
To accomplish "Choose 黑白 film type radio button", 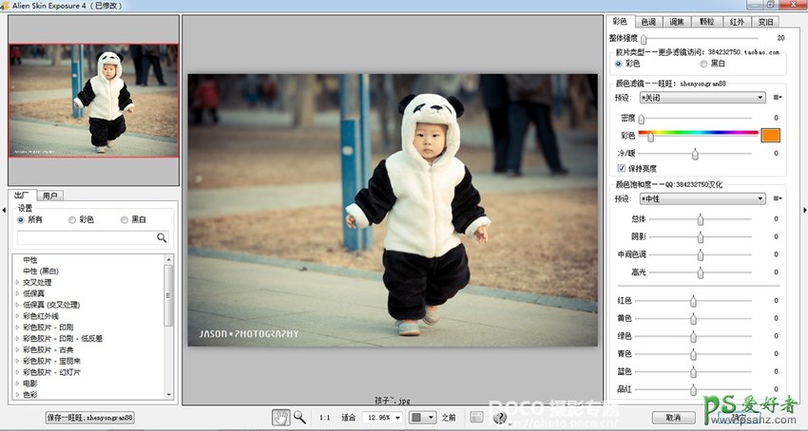I will (x=703, y=64).
